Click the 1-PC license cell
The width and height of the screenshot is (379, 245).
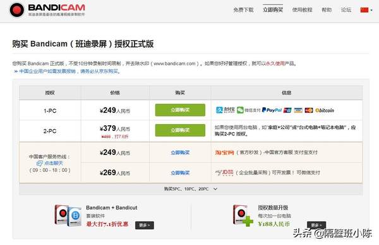point(50,111)
